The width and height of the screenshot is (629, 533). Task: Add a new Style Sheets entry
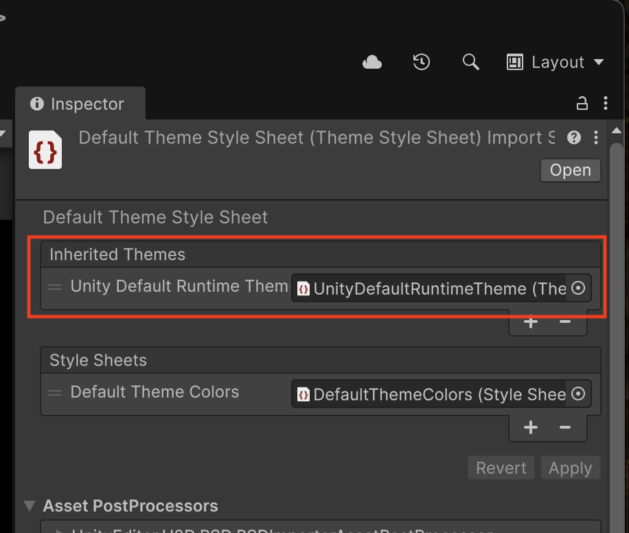coord(530,428)
